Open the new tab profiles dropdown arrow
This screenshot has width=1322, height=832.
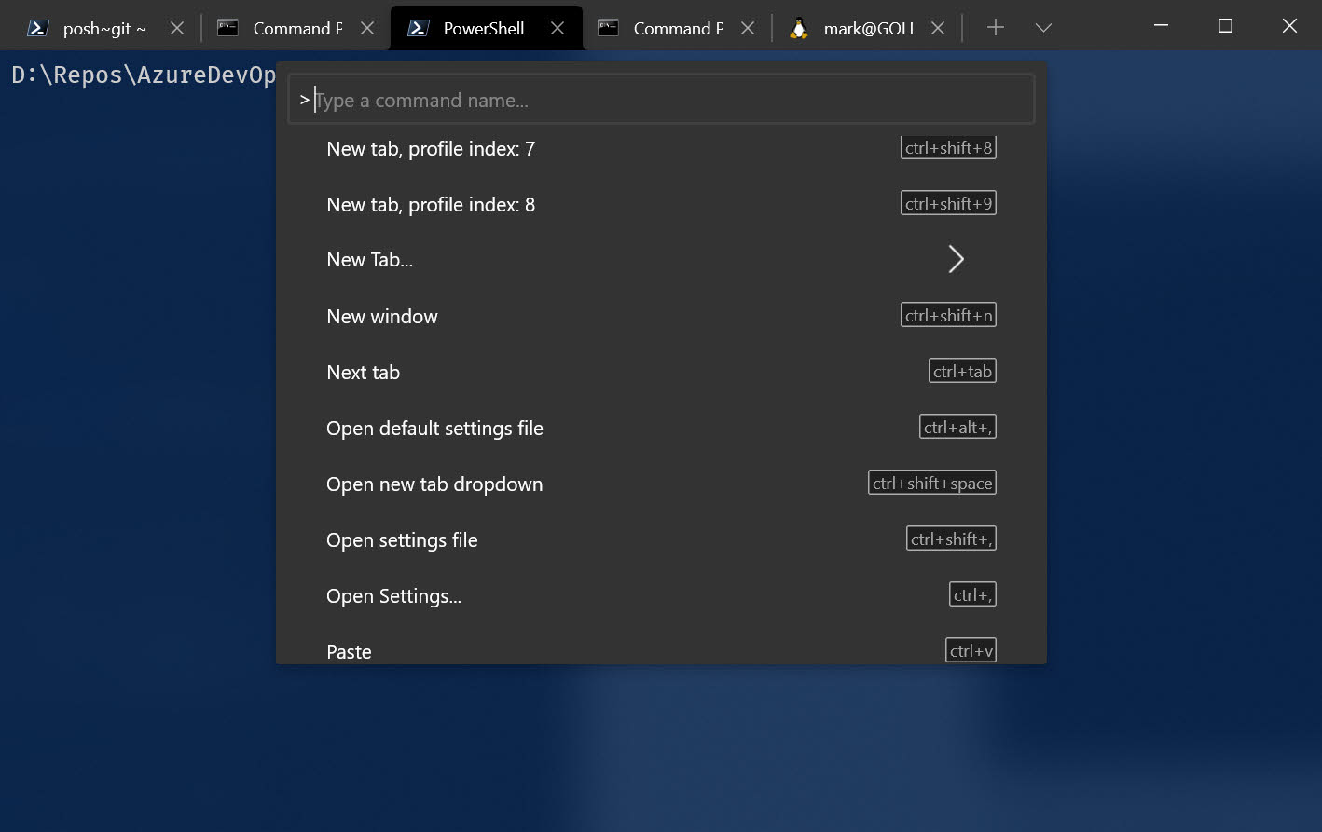1043,28
